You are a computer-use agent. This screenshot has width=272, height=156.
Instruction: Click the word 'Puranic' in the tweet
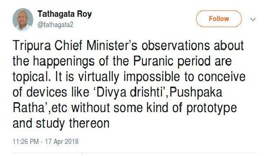[153, 61]
